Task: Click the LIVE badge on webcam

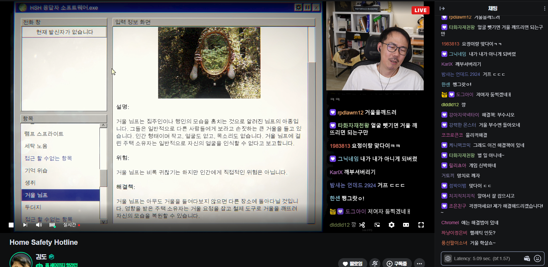Action: coord(420,10)
